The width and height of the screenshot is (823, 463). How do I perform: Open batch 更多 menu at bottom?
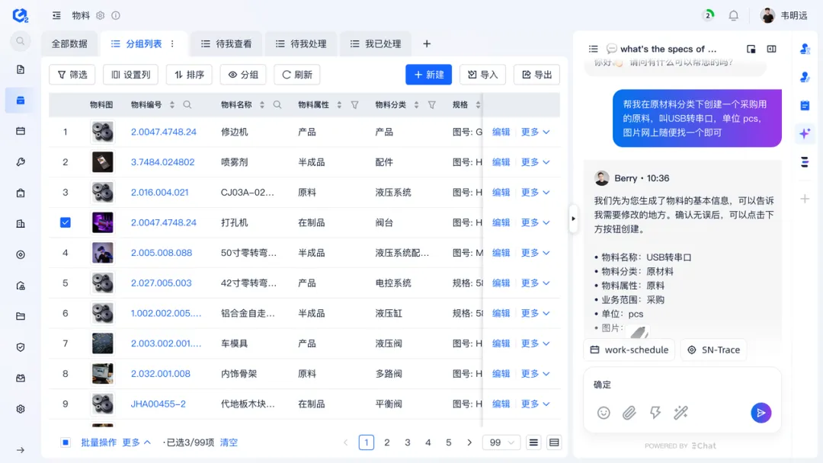click(x=136, y=442)
